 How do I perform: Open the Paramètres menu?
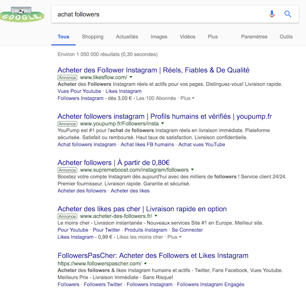point(254,37)
